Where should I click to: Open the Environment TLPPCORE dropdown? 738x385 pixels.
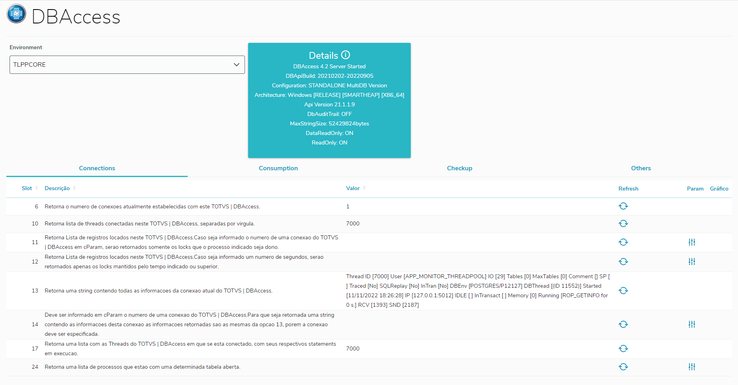127,65
